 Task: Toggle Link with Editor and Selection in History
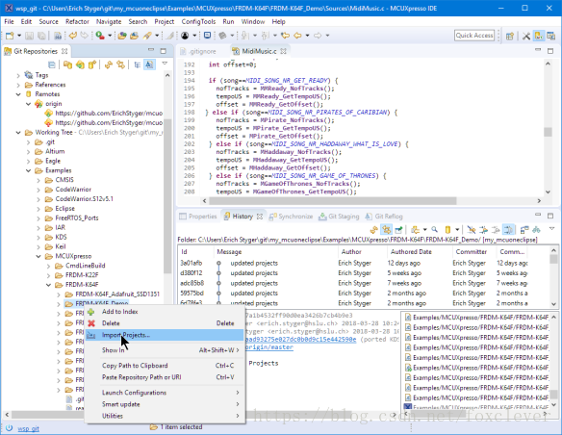387,230
